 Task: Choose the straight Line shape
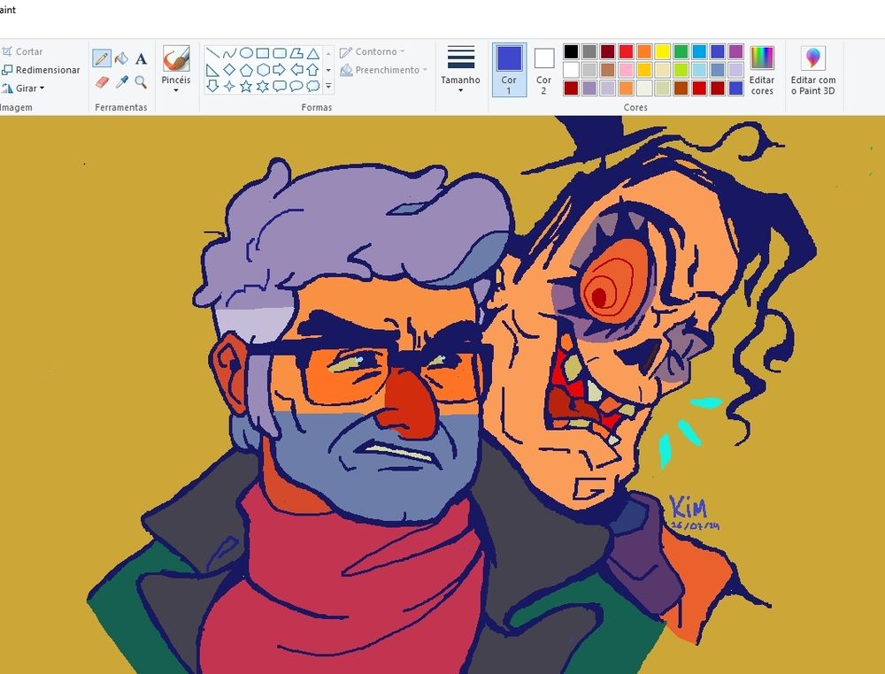pos(212,54)
